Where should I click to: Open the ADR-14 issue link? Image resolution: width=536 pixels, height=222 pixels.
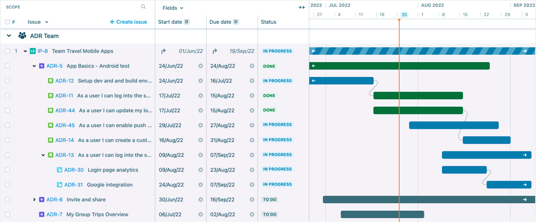(x=65, y=140)
